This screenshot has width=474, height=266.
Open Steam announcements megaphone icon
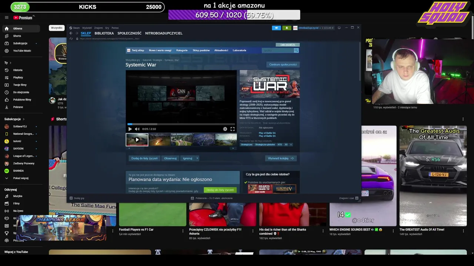[276, 28]
